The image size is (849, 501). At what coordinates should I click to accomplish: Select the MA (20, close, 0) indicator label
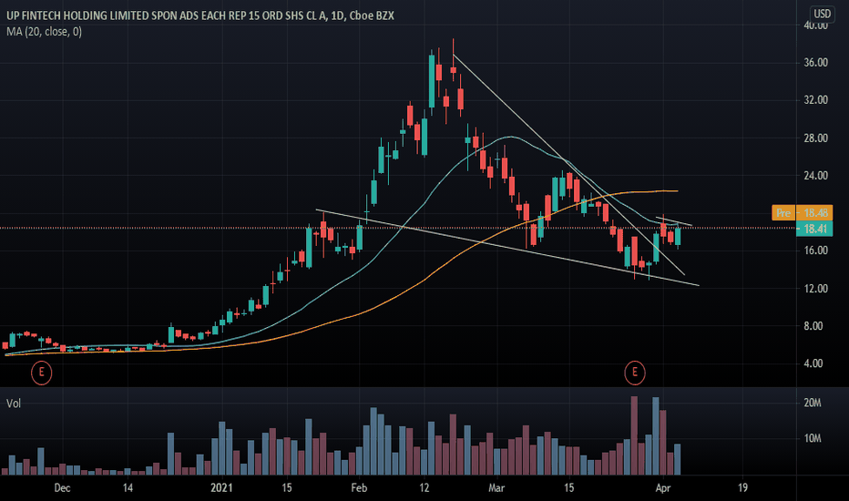(45, 32)
